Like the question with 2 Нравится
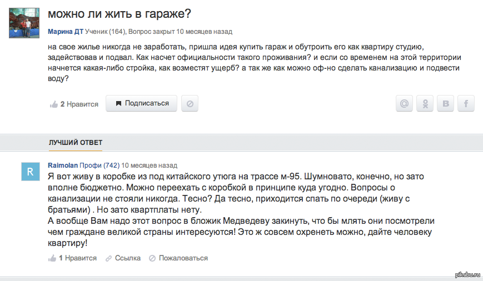Viewport: 483px width, 281px height. click(74, 104)
